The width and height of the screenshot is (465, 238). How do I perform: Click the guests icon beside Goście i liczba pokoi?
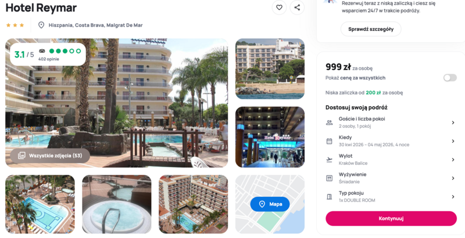[329, 122]
